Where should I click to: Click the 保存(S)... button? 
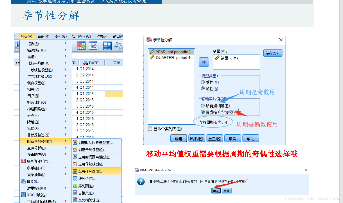(x=273, y=53)
